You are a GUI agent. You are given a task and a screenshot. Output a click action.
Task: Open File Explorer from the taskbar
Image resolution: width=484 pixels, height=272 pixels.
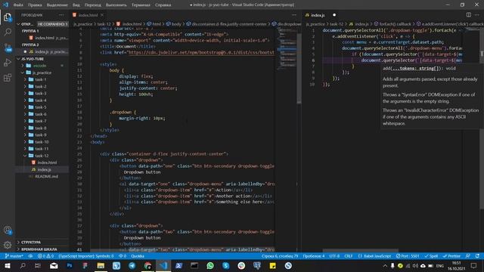click(x=101, y=265)
